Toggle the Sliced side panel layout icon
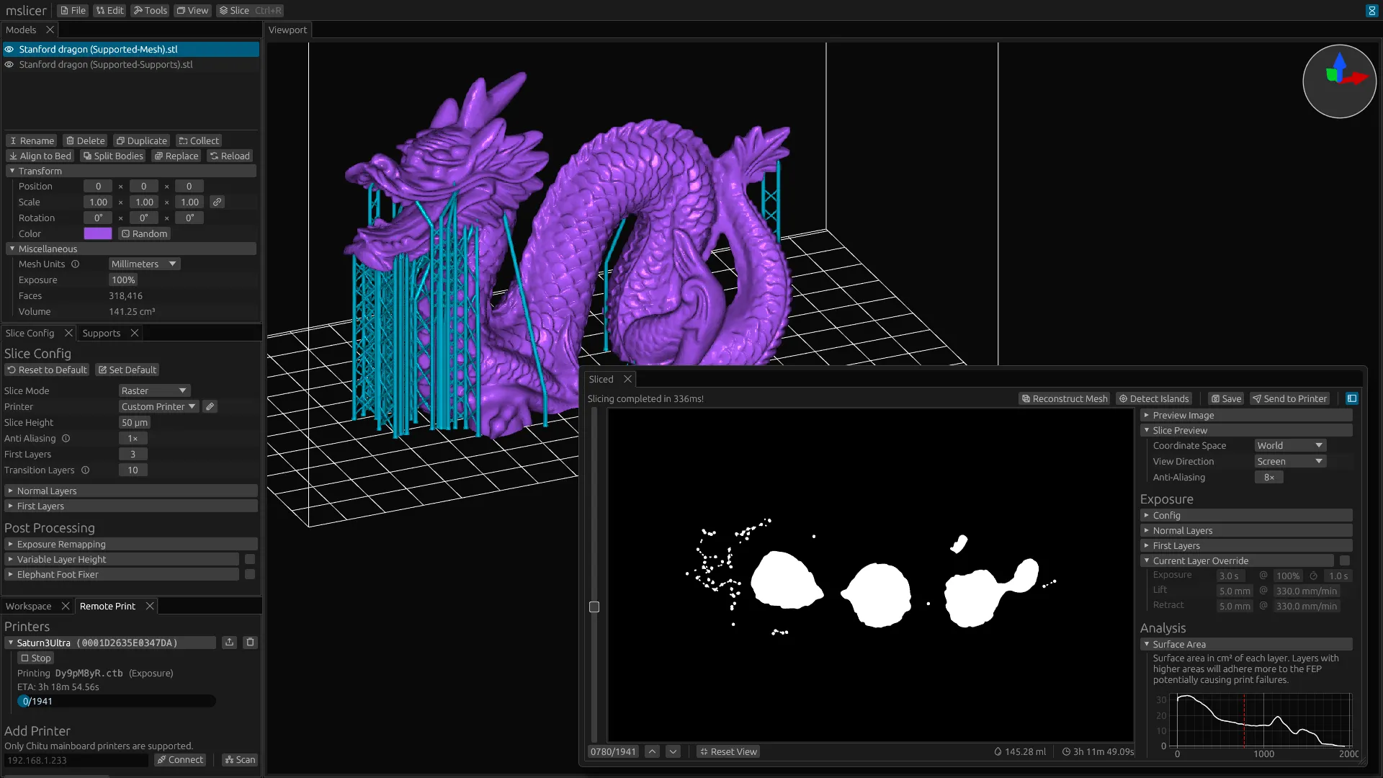The width and height of the screenshot is (1383, 778). coord(1352,399)
